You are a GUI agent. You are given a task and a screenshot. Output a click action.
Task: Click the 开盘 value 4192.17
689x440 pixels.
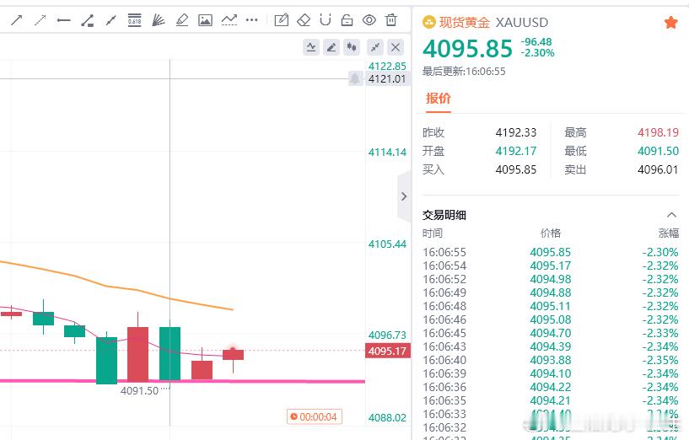point(516,151)
